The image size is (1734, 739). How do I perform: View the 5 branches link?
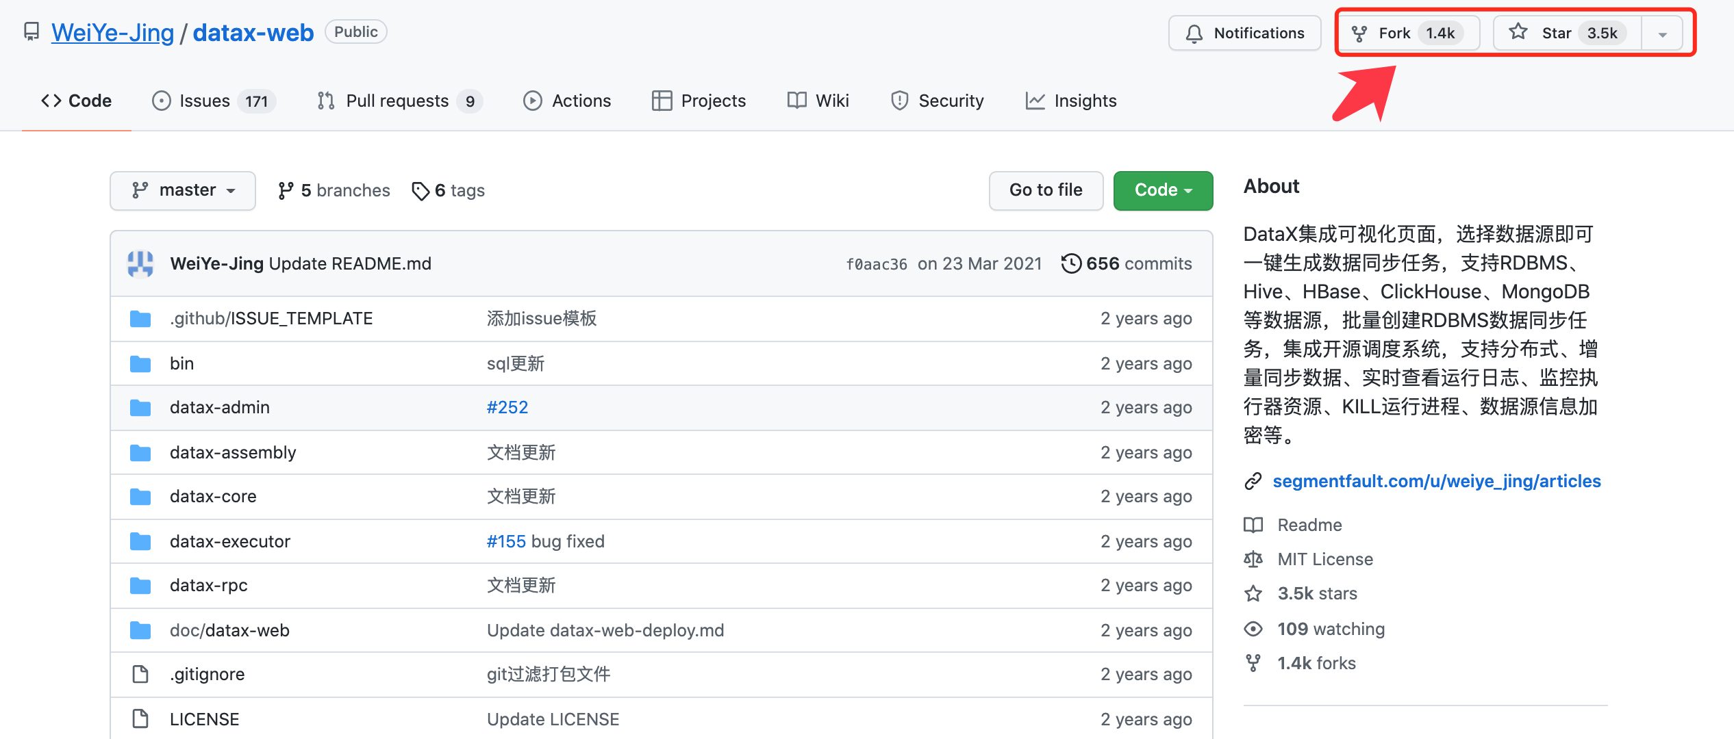point(334,190)
